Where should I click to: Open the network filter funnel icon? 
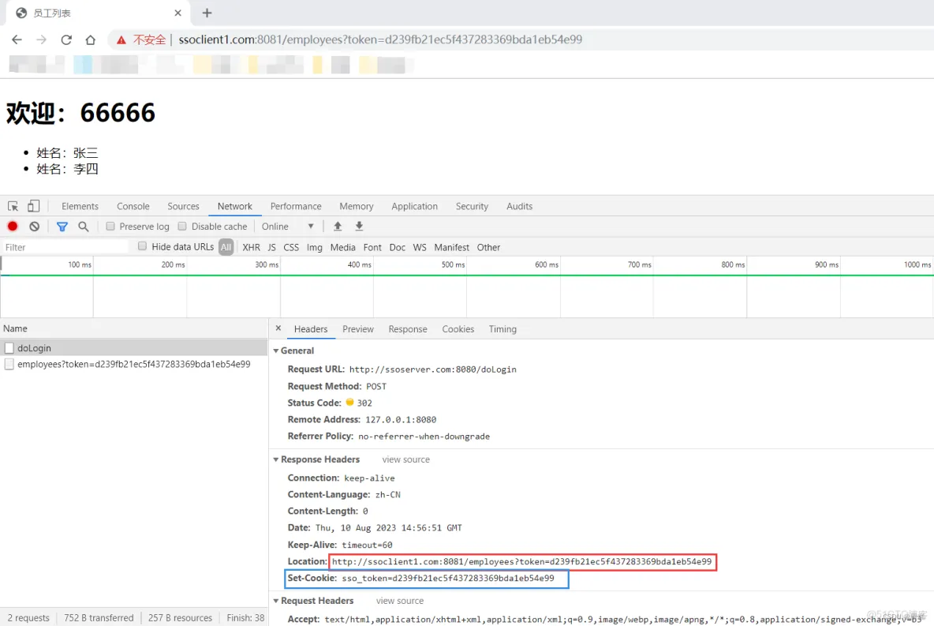[62, 227]
